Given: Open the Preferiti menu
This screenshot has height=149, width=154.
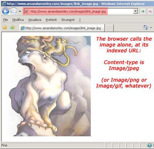Looking at the screenshot, I should click(51, 20).
